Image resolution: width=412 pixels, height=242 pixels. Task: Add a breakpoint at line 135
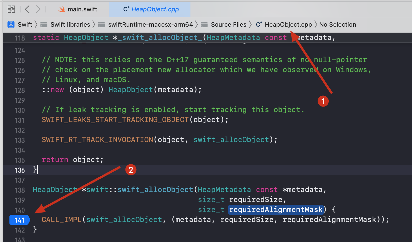19,160
